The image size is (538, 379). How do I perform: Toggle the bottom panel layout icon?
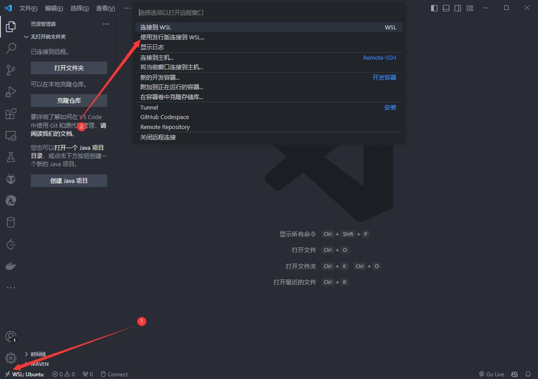pos(446,8)
